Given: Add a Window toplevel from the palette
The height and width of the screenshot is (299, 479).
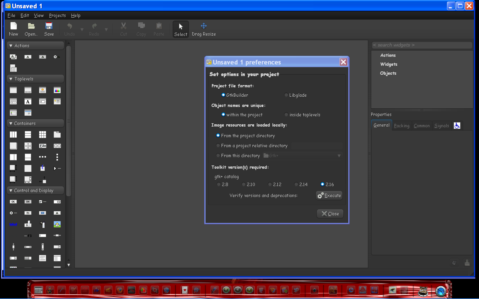Looking at the screenshot, I should click(13, 90).
